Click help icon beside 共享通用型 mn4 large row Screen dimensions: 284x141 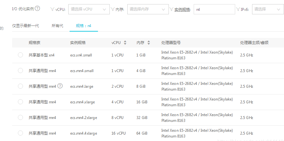coord(60,86)
